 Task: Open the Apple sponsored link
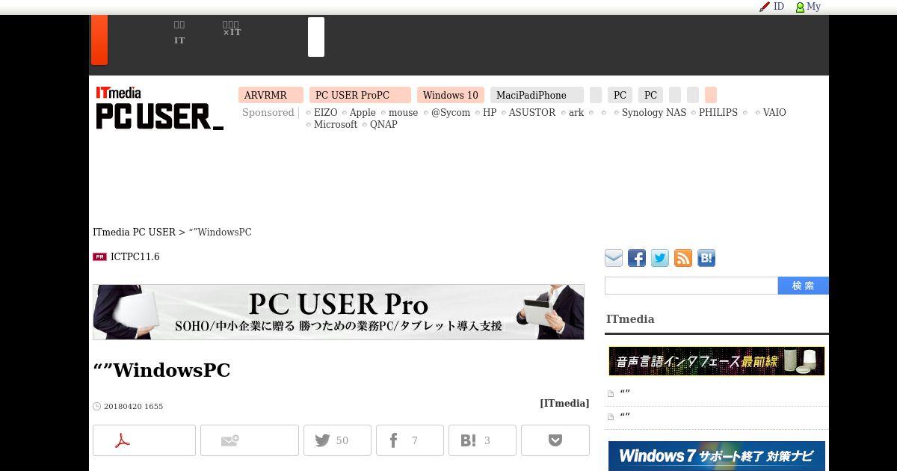pos(363,112)
